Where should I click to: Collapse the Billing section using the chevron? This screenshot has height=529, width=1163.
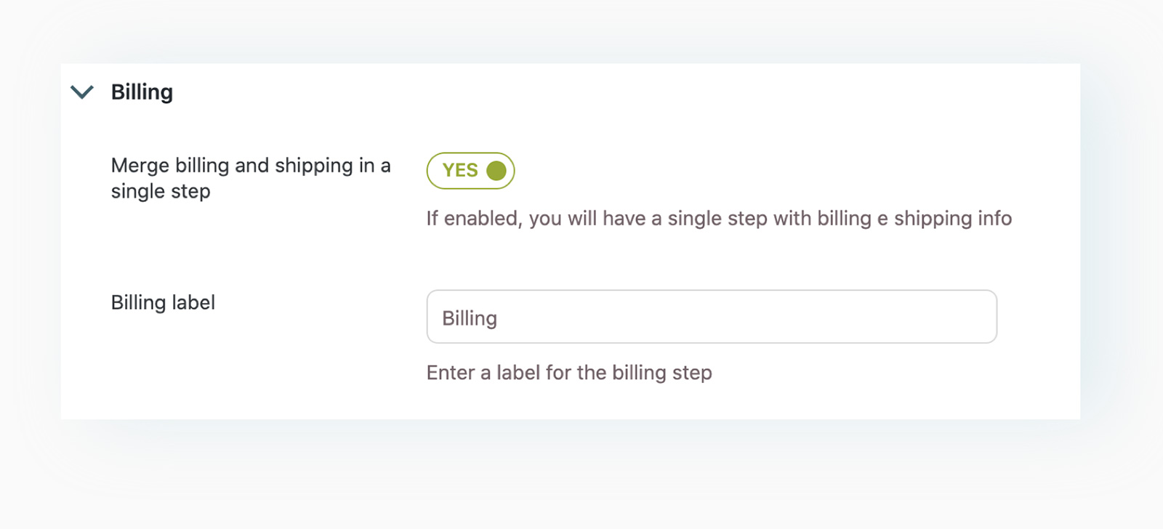coord(83,92)
